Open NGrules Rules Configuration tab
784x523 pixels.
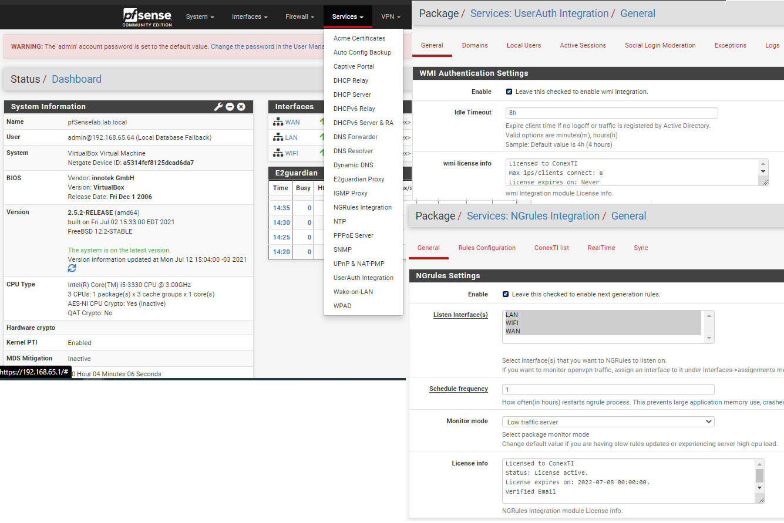click(487, 248)
